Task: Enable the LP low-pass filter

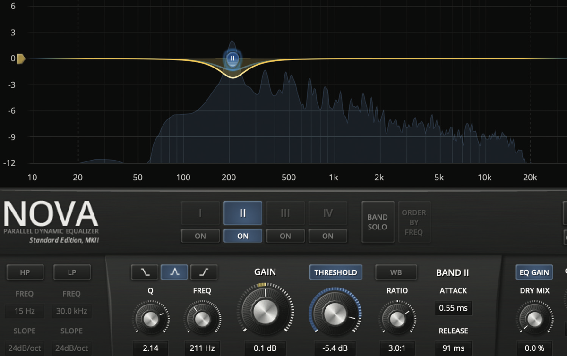Action: (x=72, y=272)
